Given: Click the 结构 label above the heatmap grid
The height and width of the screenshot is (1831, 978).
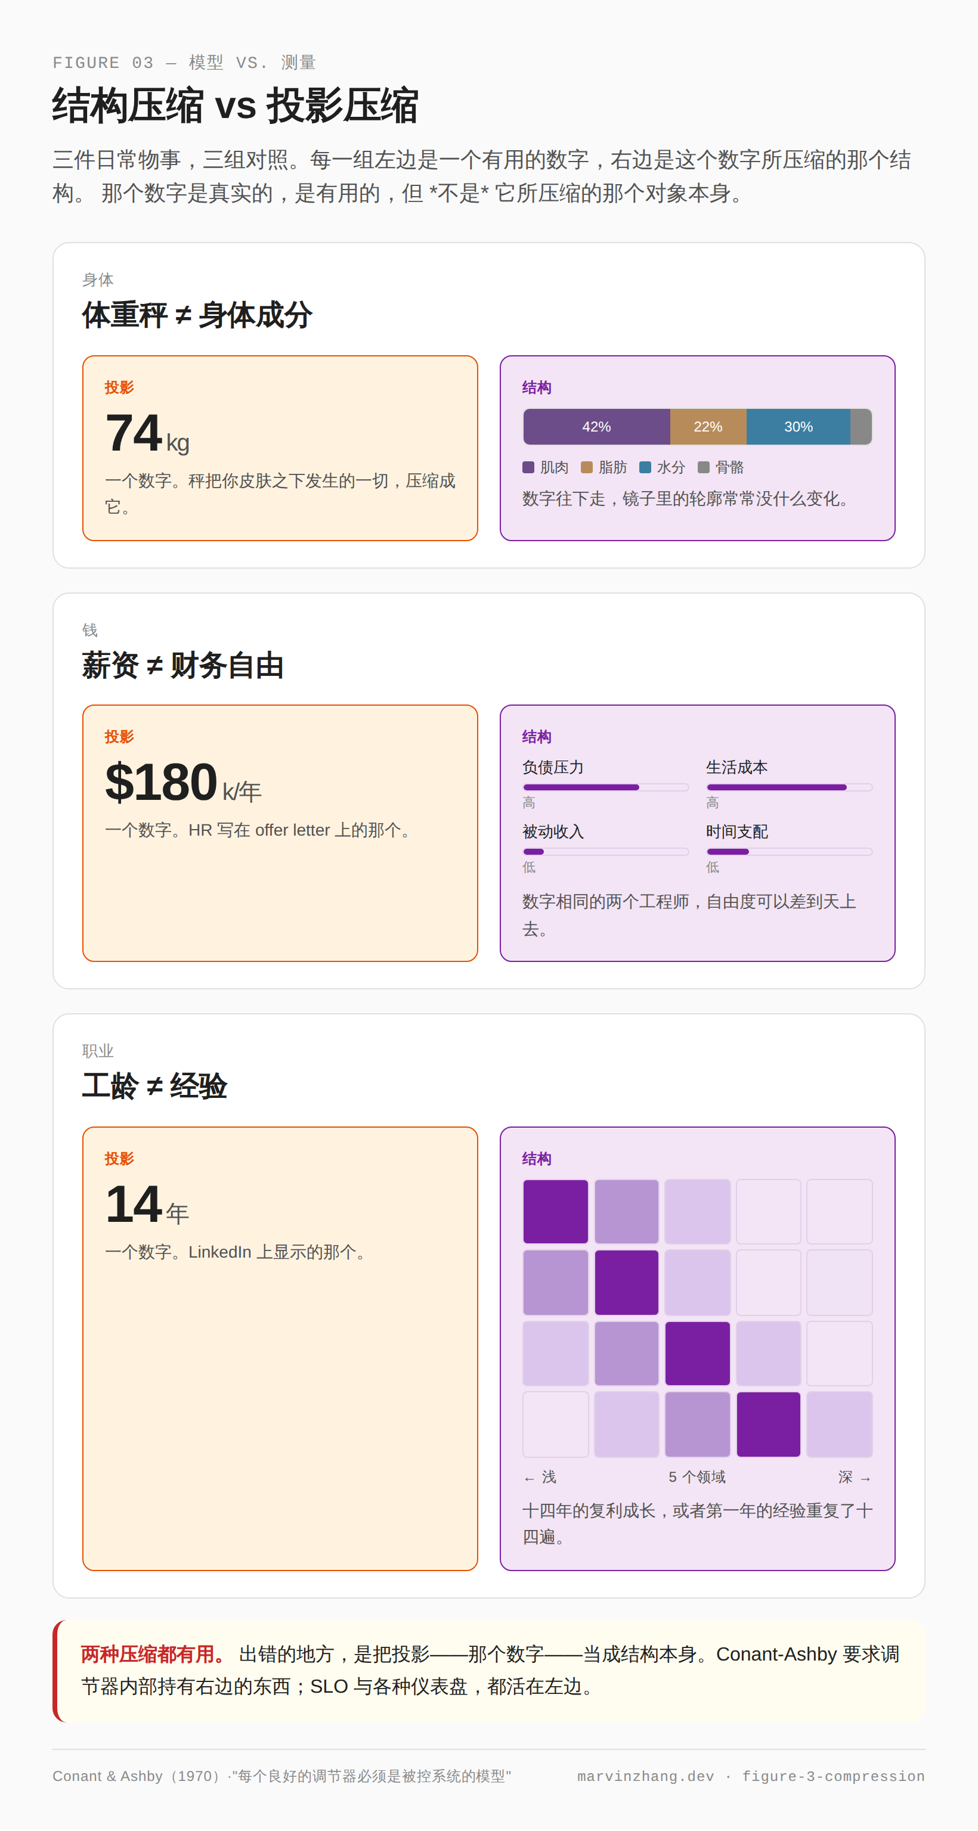Looking at the screenshot, I should click(x=536, y=1159).
